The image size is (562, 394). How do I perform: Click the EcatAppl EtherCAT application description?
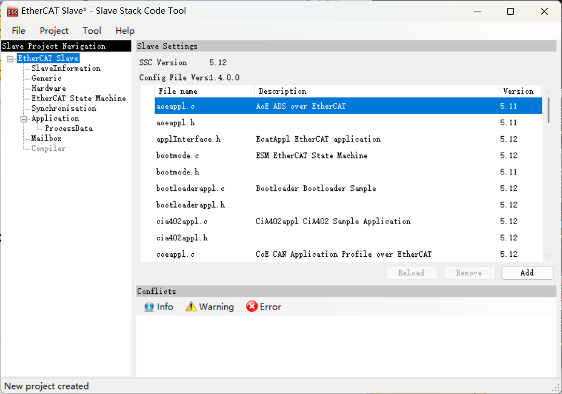pos(318,139)
